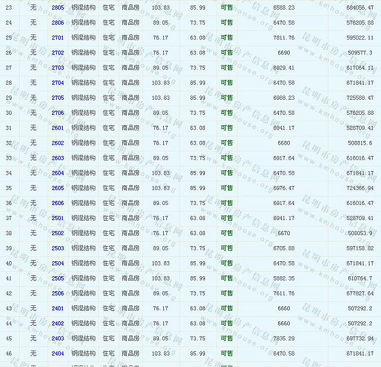The image size is (381, 367).
Task: Open room 2505 listing
Action: pyautogui.click(x=57, y=279)
